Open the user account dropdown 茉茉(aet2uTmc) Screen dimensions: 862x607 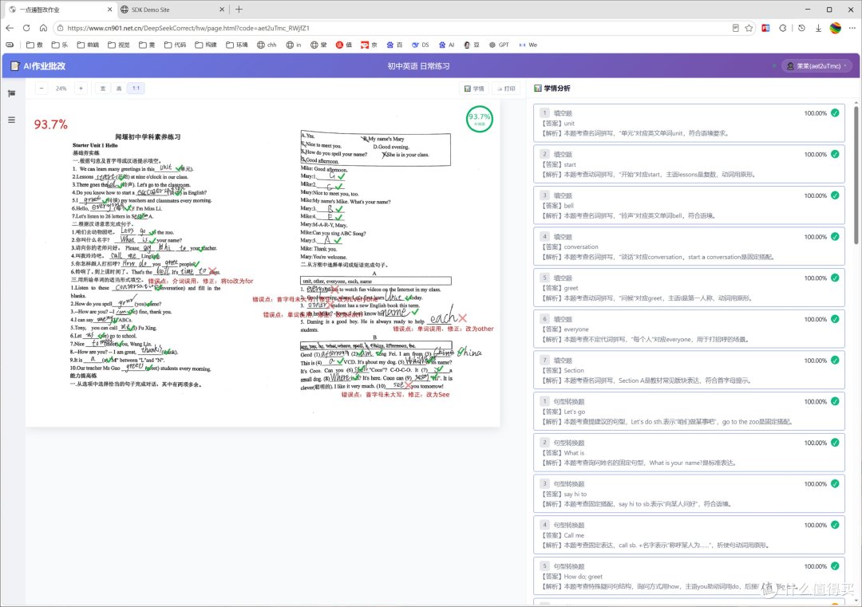tap(817, 66)
